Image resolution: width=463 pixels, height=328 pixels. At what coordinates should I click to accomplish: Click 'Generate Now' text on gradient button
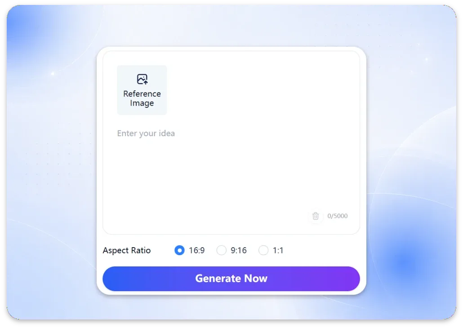click(x=231, y=279)
